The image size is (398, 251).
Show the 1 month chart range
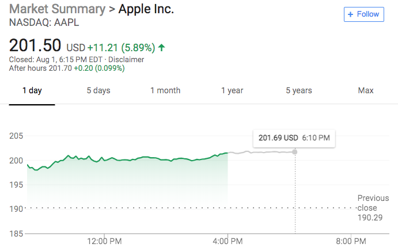(x=165, y=90)
